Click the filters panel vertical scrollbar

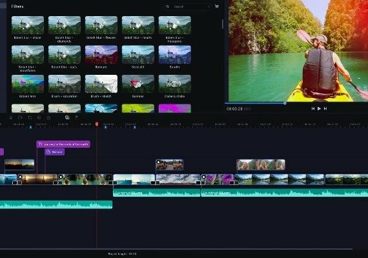click(223, 24)
